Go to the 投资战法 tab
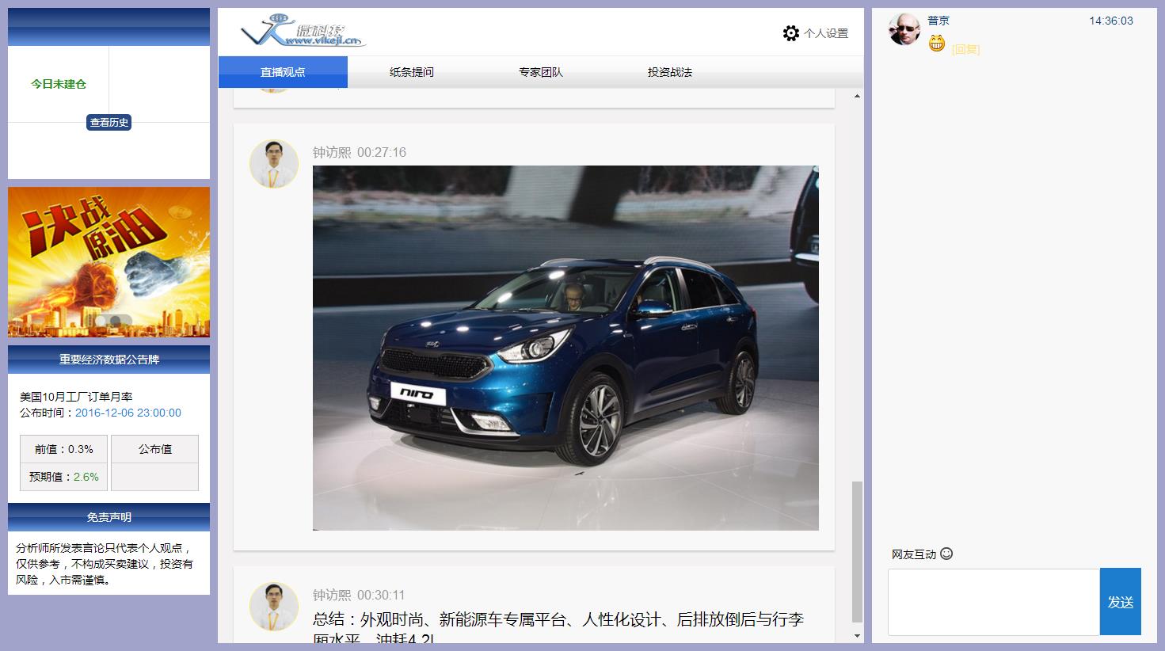Screen dimensions: 1165x651 (670, 72)
